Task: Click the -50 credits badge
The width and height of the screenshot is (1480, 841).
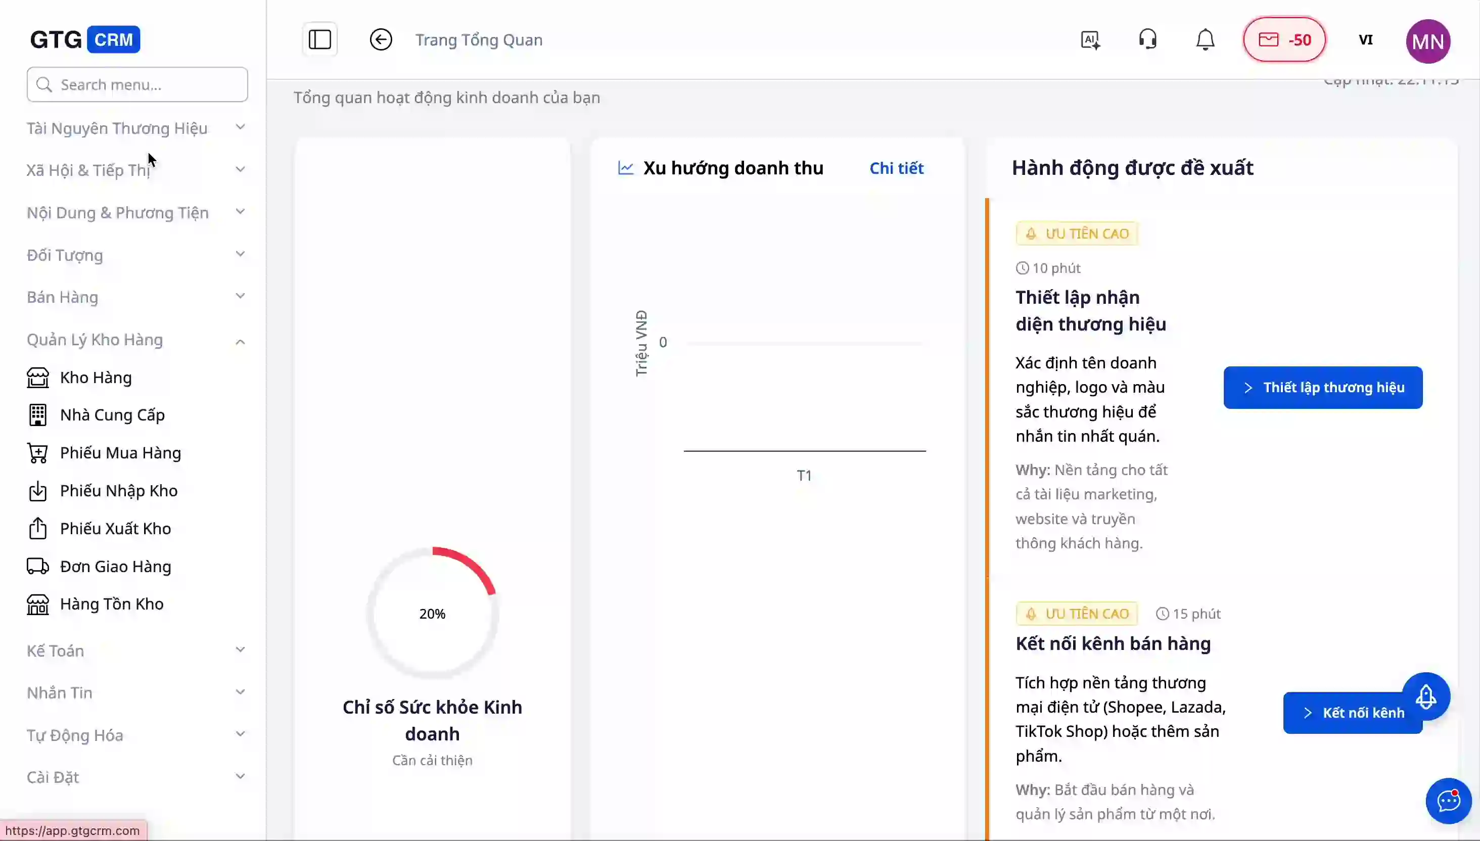Action: [1284, 40]
